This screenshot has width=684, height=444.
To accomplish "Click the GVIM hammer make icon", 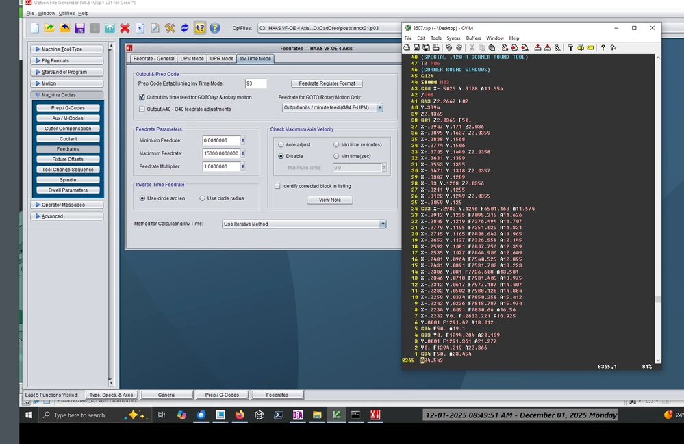I will pyautogui.click(x=570, y=47).
